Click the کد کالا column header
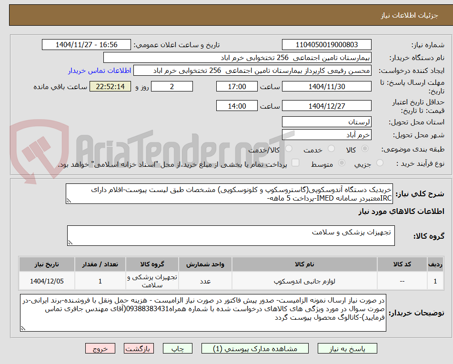 pos(402,264)
